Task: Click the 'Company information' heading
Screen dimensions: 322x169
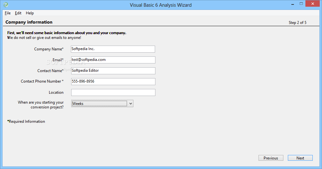Action: (x=29, y=22)
